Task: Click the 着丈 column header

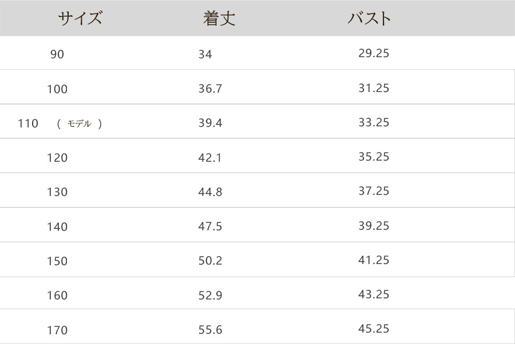Action: [219, 18]
